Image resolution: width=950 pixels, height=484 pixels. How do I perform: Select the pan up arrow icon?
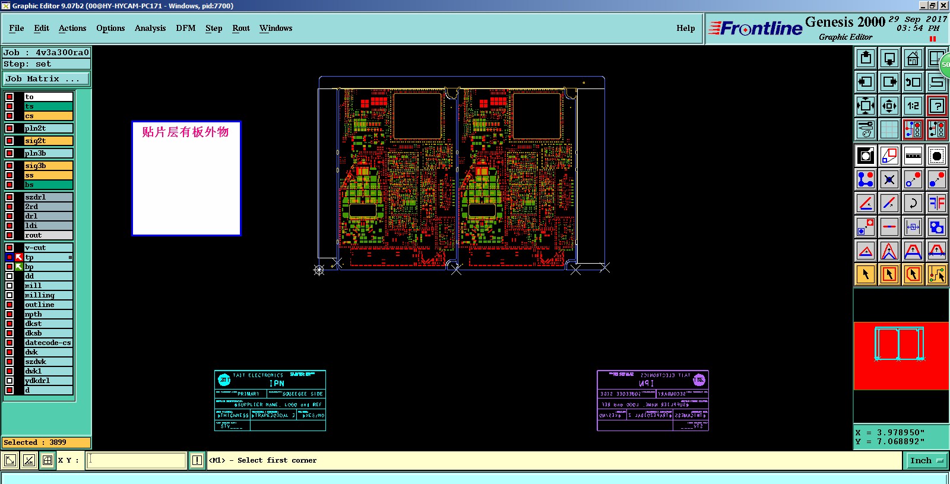point(866,58)
